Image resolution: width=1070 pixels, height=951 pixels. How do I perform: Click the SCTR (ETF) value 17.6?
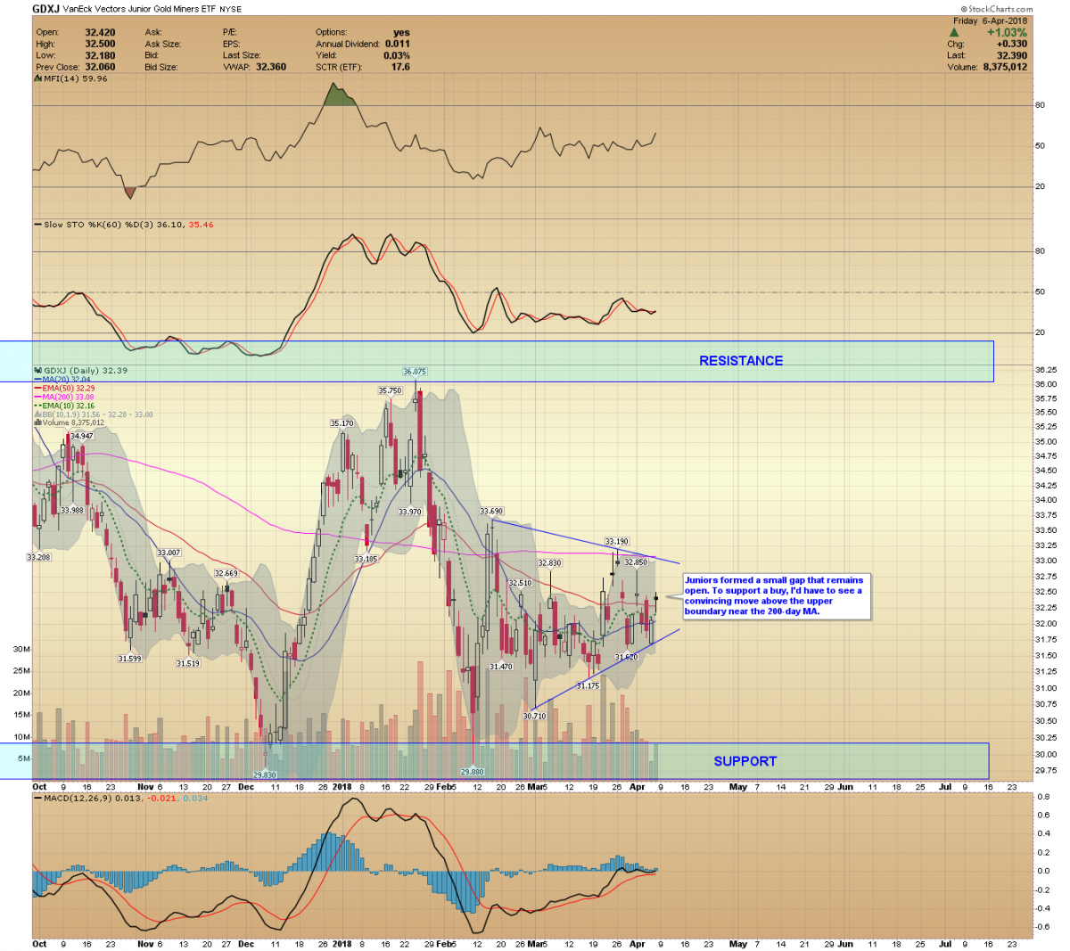(x=400, y=67)
